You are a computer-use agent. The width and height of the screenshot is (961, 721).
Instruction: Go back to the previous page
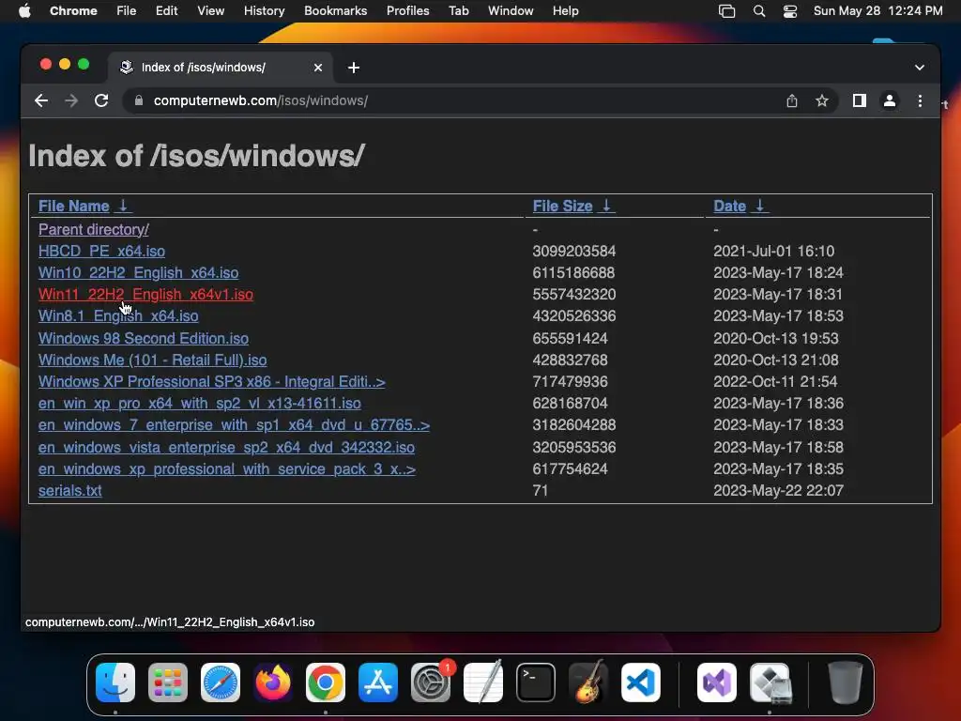pos(41,100)
